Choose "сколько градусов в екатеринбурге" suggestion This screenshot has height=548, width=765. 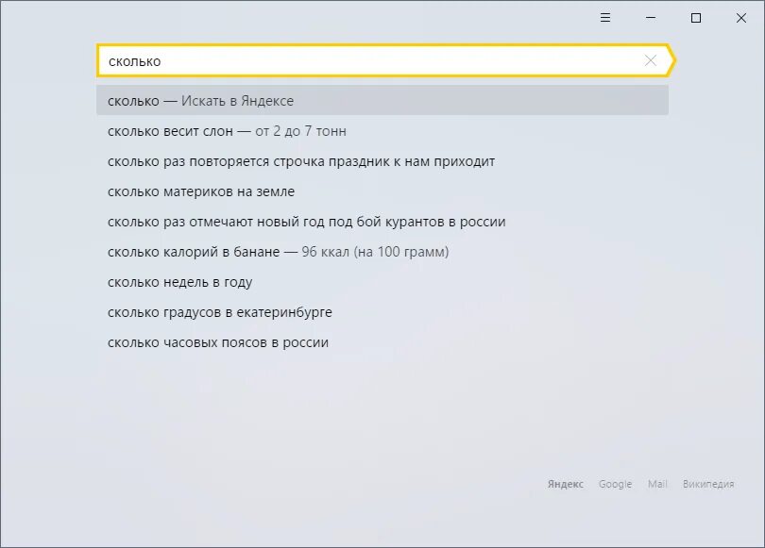click(x=382, y=312)
